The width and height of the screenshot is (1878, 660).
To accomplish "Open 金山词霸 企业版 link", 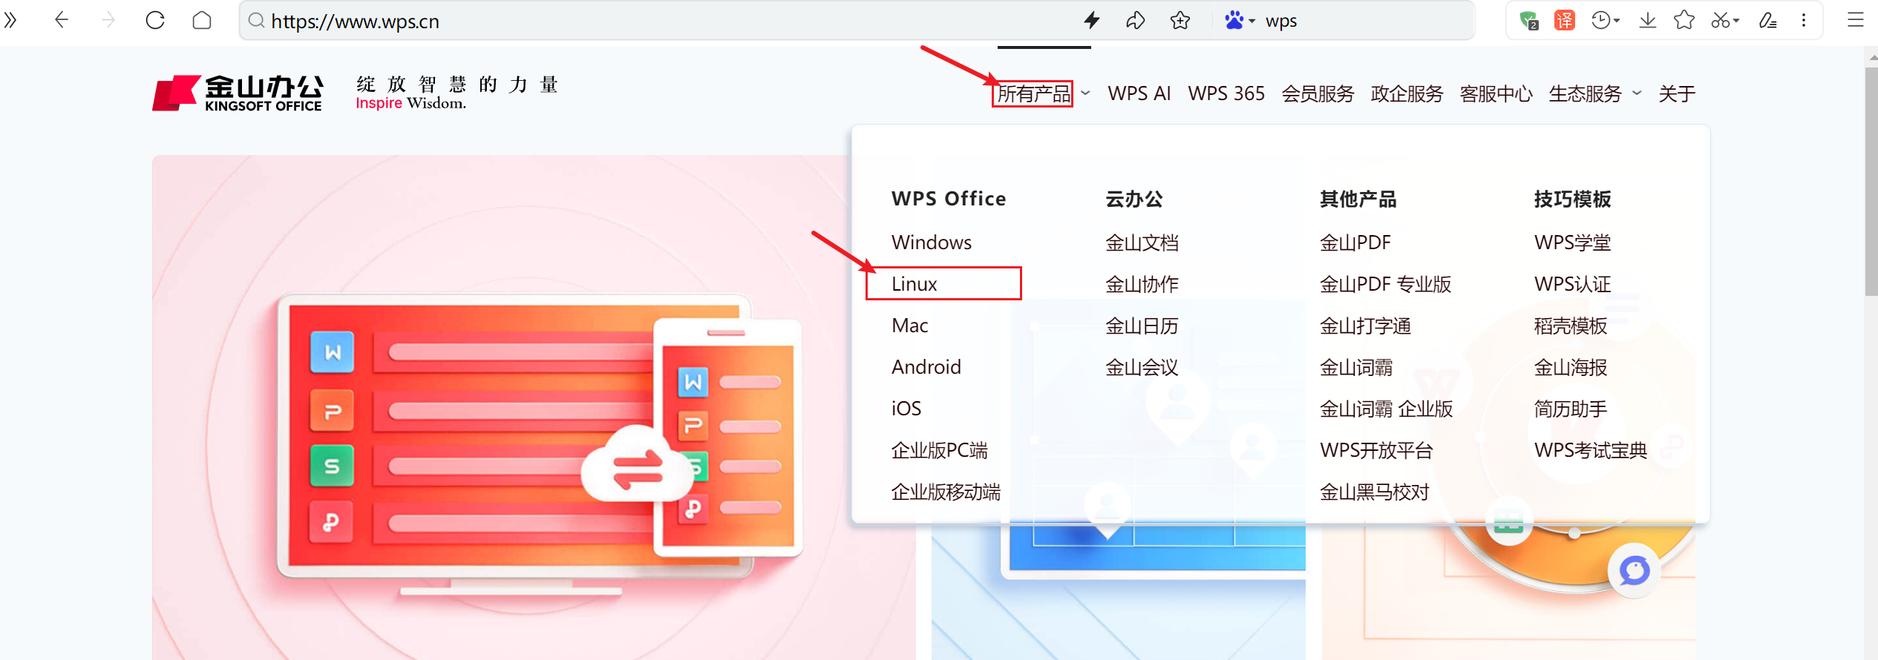I will [1386, 409].
